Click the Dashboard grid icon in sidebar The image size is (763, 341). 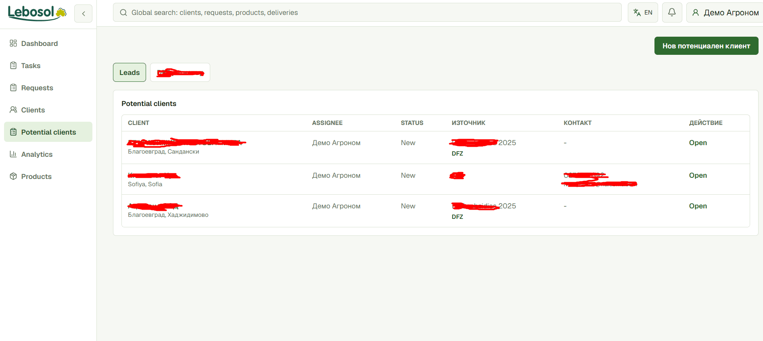[13, 43]
